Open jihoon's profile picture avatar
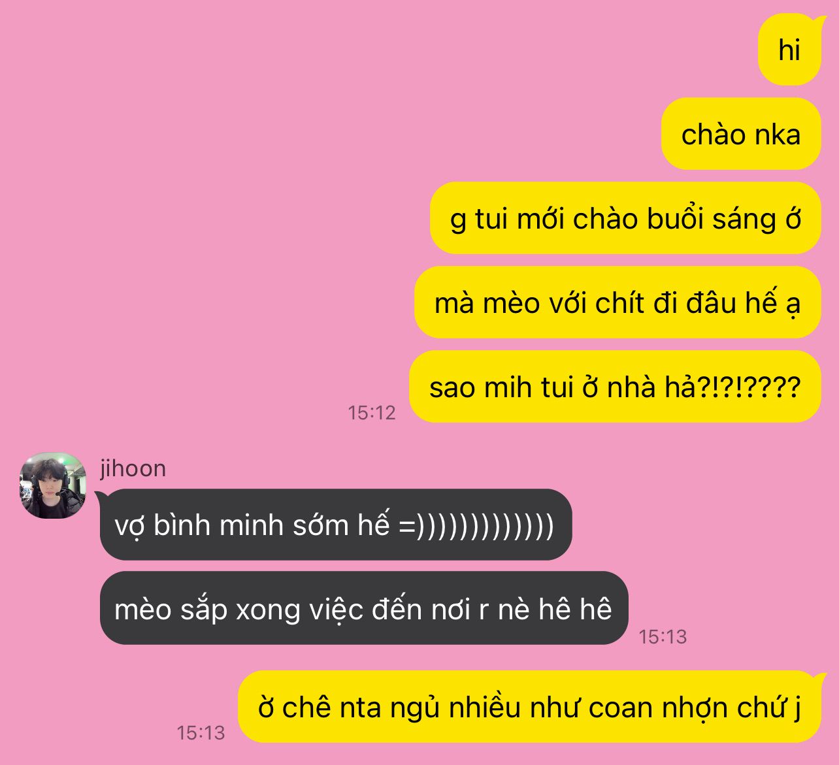This screenshot has width=839, height=765. click(53, 485)
